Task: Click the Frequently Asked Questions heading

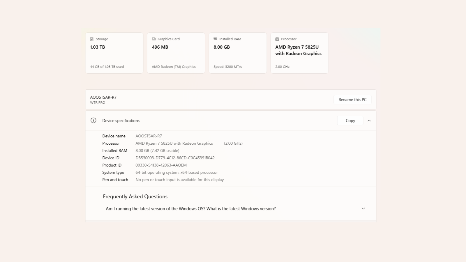Action: pos(135,196)
